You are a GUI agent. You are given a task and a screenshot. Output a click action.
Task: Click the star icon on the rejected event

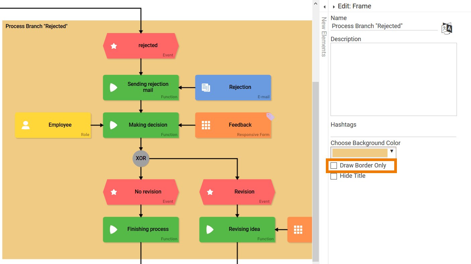coord(114,46)
